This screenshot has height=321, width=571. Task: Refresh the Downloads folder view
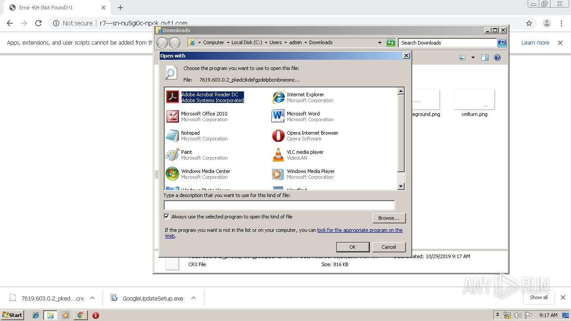click(x=391, y=43)
